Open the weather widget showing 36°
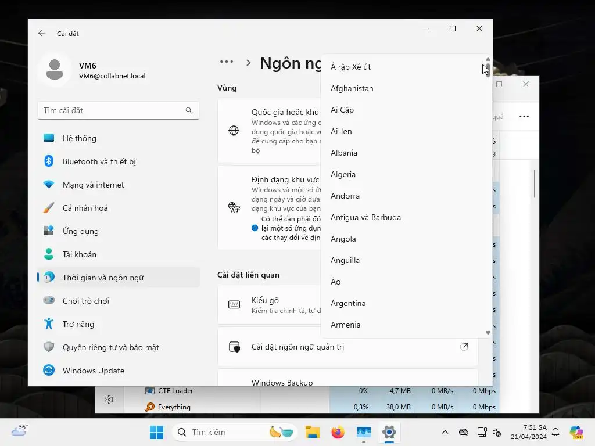Viewport: 595px width, 446px height. (19, 430)
